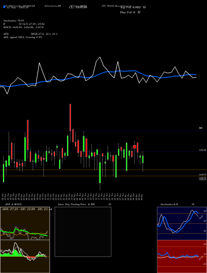207x273 pixels.
Task: Click the 70.89 value in the Stochastics chart
Action: pyautogui.click(x=201, y=217)
